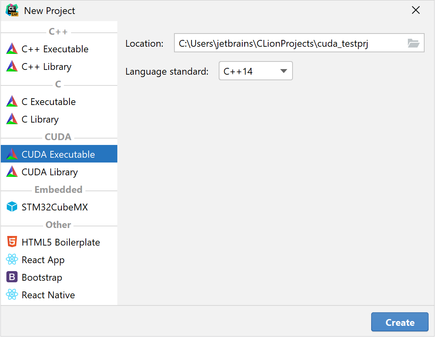This screenshot has width=435, height=337.
Task: Click the STM32CubeMX cube icon
Action: click(12, 207)
